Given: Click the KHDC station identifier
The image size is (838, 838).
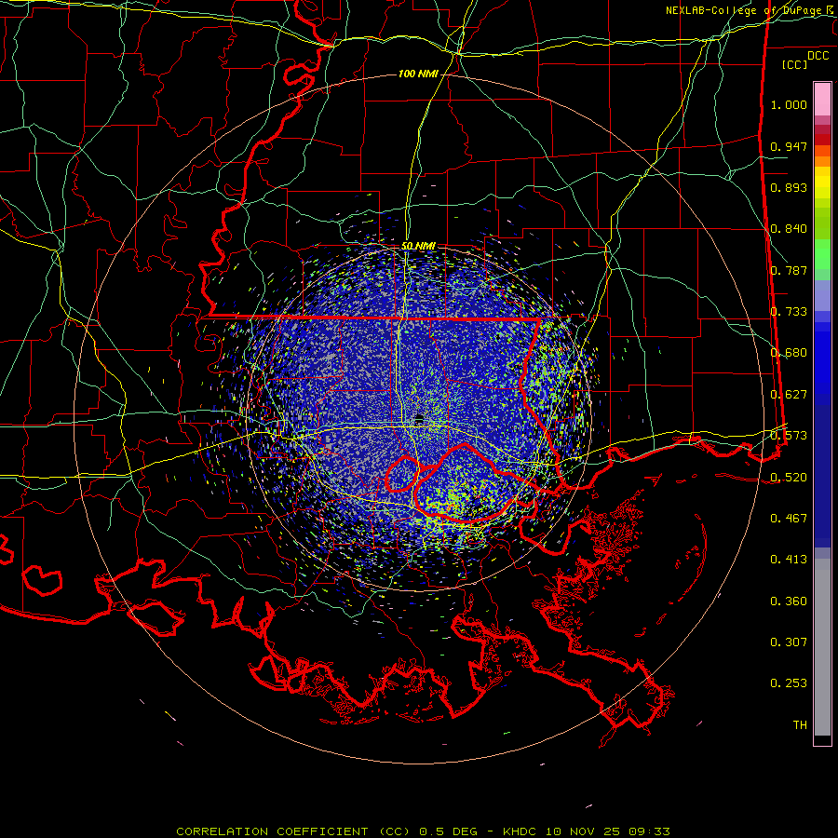Looking at the screenshot, I should point(521,831).
